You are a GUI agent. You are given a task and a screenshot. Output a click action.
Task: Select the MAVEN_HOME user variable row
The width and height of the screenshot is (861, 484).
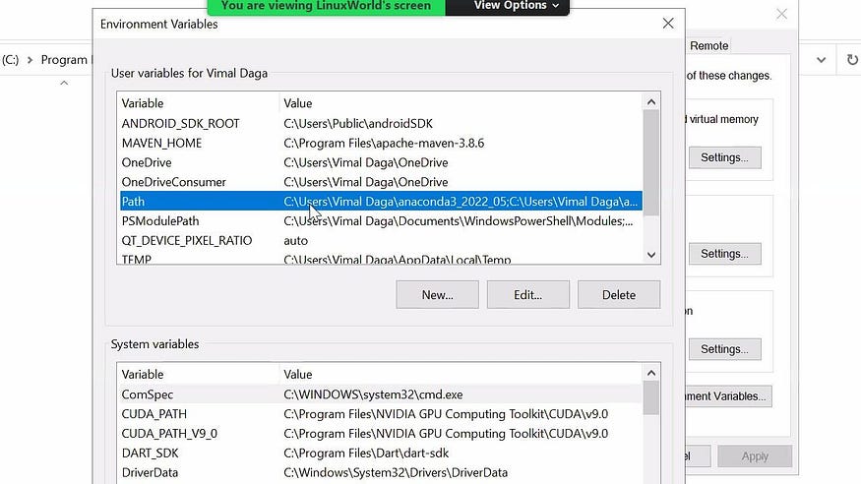[381, 144]
